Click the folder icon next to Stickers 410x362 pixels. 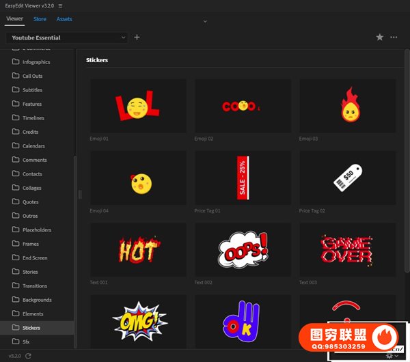tap(16, 328)
